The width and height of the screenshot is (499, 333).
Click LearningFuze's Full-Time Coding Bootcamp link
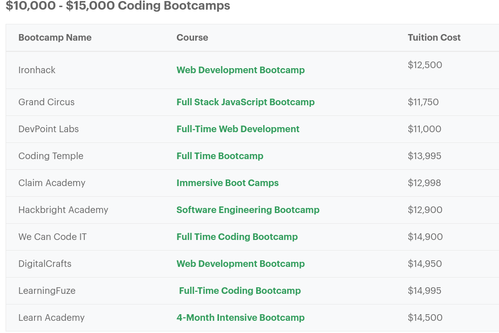[240, 291]
